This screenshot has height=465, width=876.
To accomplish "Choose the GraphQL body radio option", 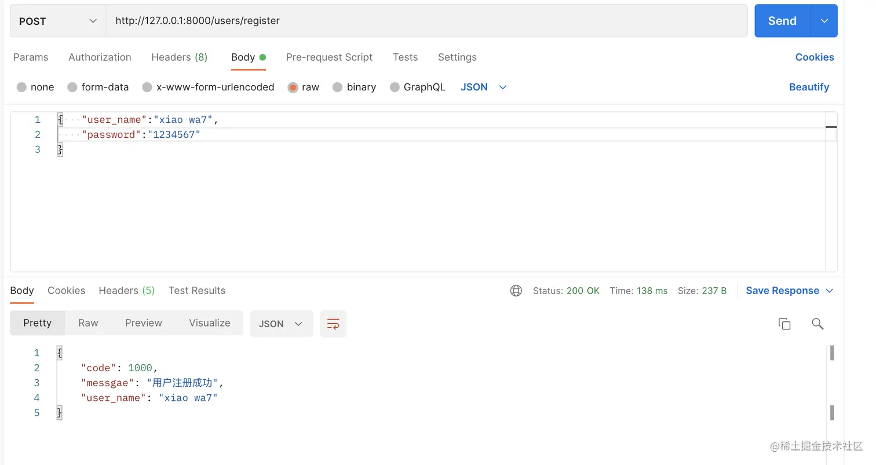I will 395,87.
